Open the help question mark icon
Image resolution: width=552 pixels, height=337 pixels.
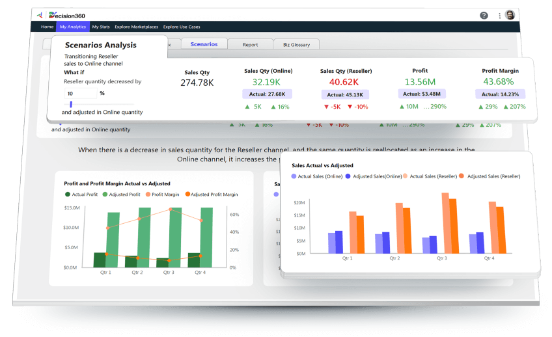pos(484,15)
